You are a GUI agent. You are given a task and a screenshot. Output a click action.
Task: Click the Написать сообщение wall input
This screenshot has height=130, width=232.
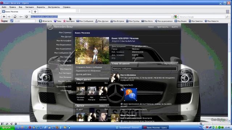coord(144,69)
